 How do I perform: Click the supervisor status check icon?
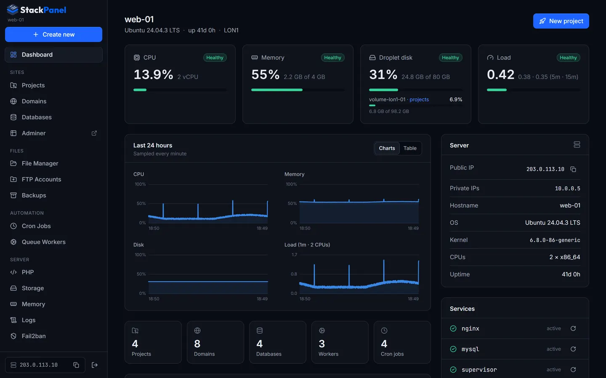coord(453,370)
